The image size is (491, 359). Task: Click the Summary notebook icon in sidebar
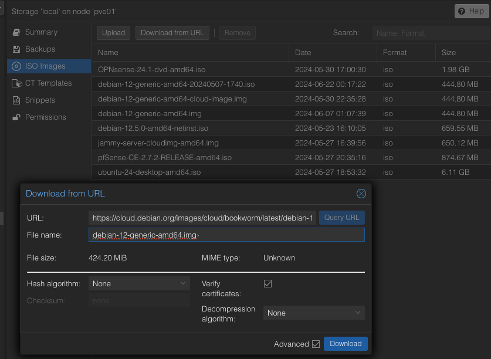pyautogui.click(x=16, y=32)
